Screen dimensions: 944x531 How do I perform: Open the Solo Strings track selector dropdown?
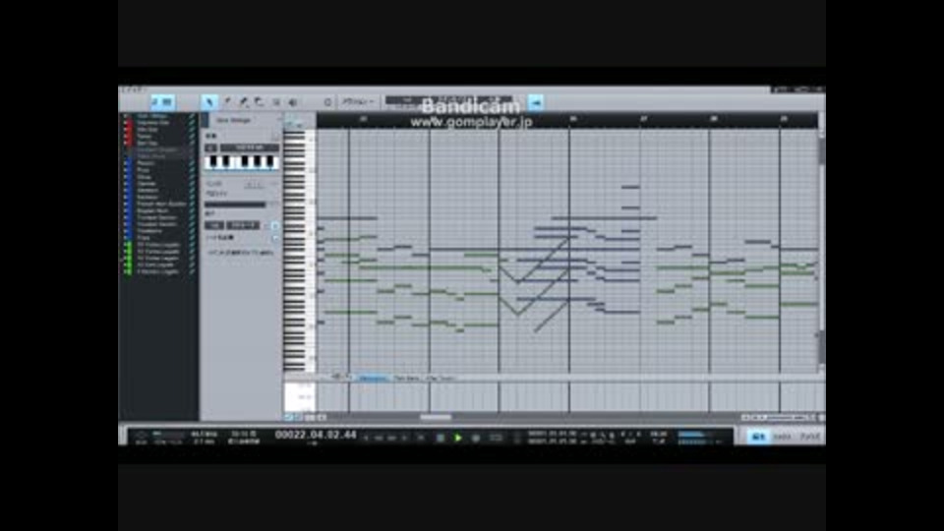click(x=241, y=120)
